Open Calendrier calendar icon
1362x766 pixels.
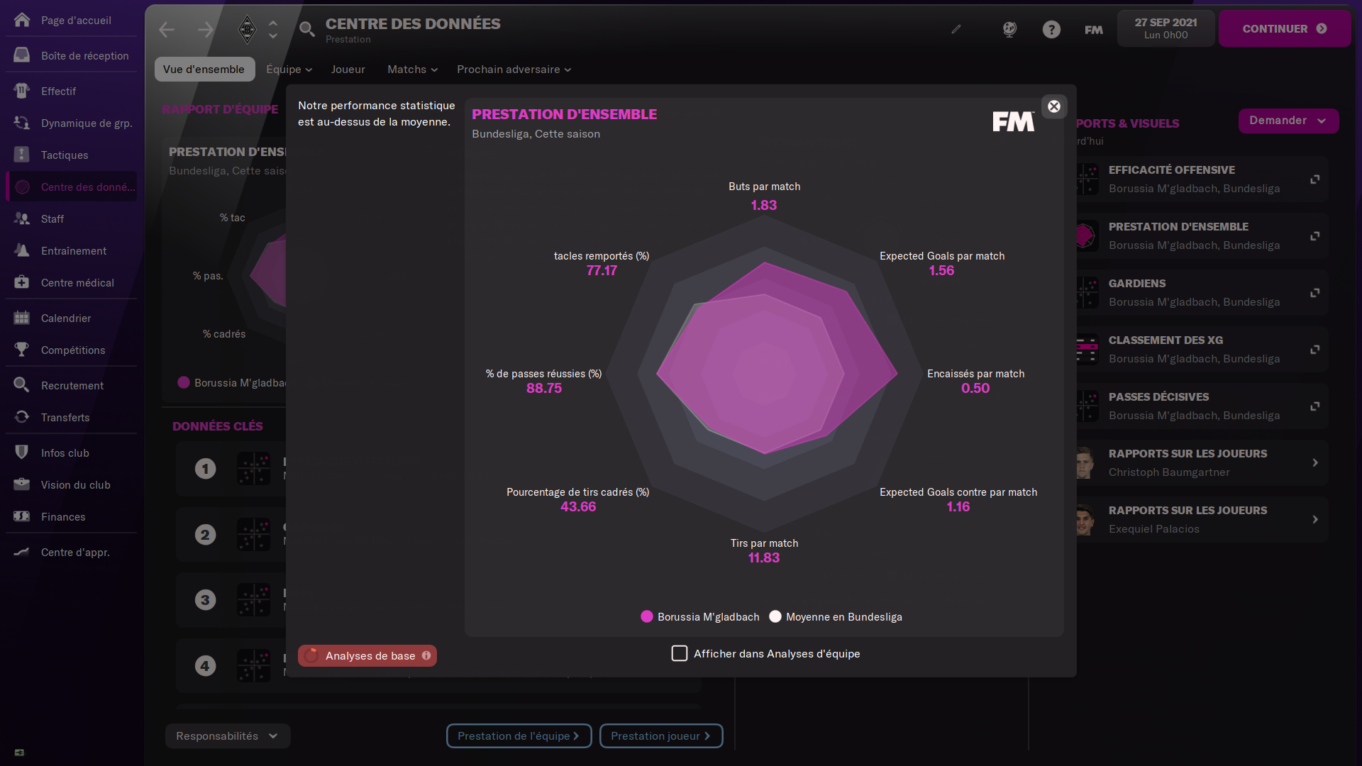coord(22,318)
